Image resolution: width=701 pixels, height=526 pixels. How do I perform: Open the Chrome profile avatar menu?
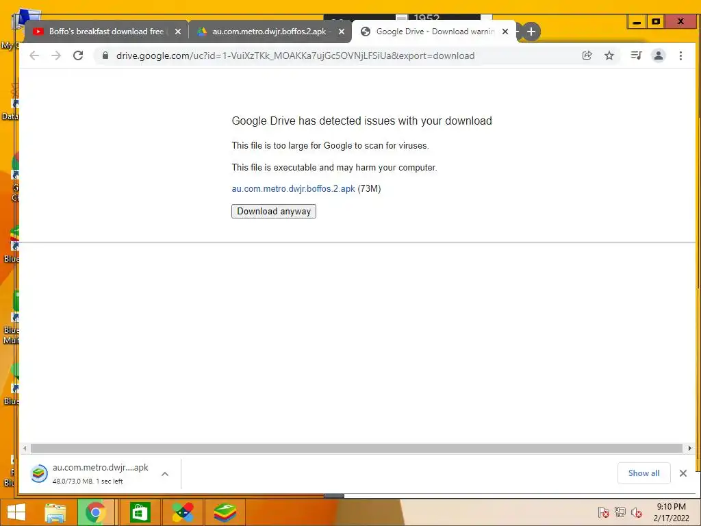pos(659,55)
